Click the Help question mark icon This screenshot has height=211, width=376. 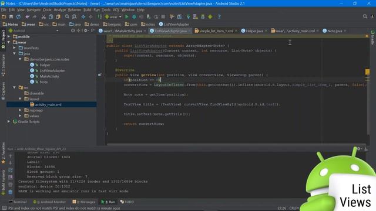pyautogui.click(x=219, y=17)
